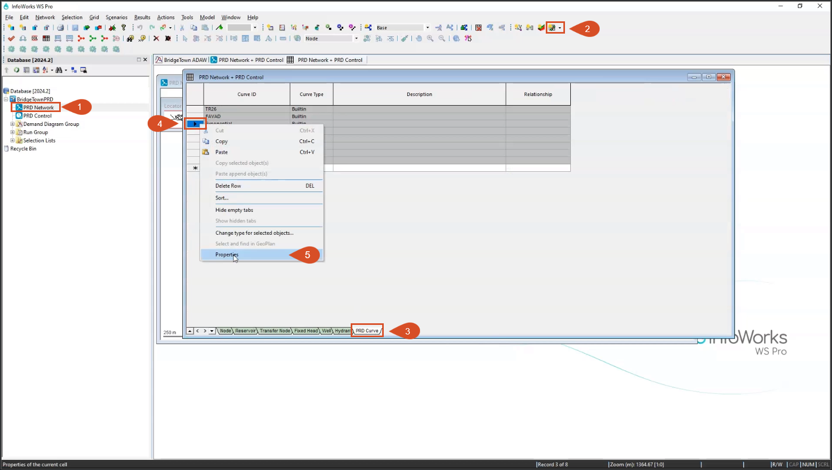This screenshot has height=470, width=832.
Task: Open the File menu
Action: click(9, 17)
